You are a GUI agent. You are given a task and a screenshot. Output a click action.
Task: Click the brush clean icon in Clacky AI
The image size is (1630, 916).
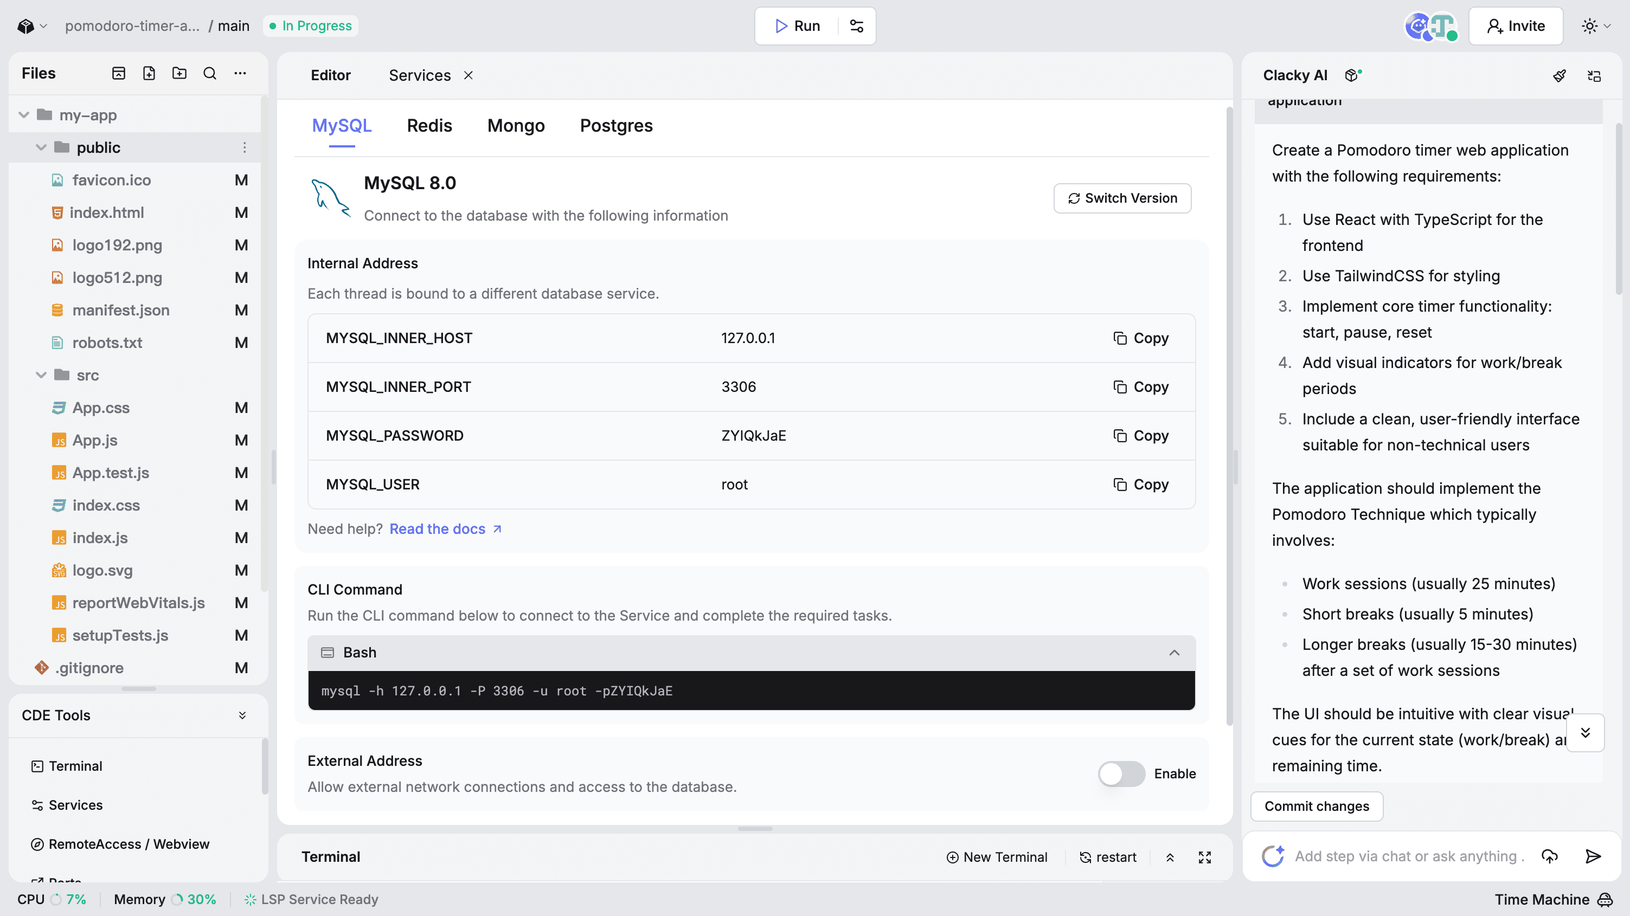tap(1560, 76)
